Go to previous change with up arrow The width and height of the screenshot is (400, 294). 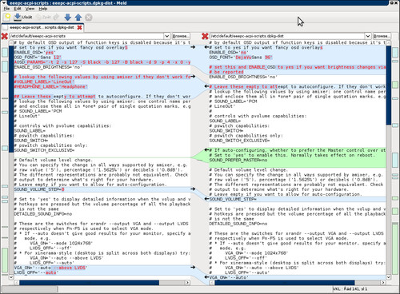78,18
